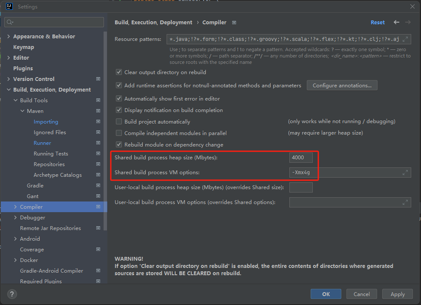This screenshot has width=421, height=305.
Task: Enable Build project automatically checkbox
Action: click(119, 121)
